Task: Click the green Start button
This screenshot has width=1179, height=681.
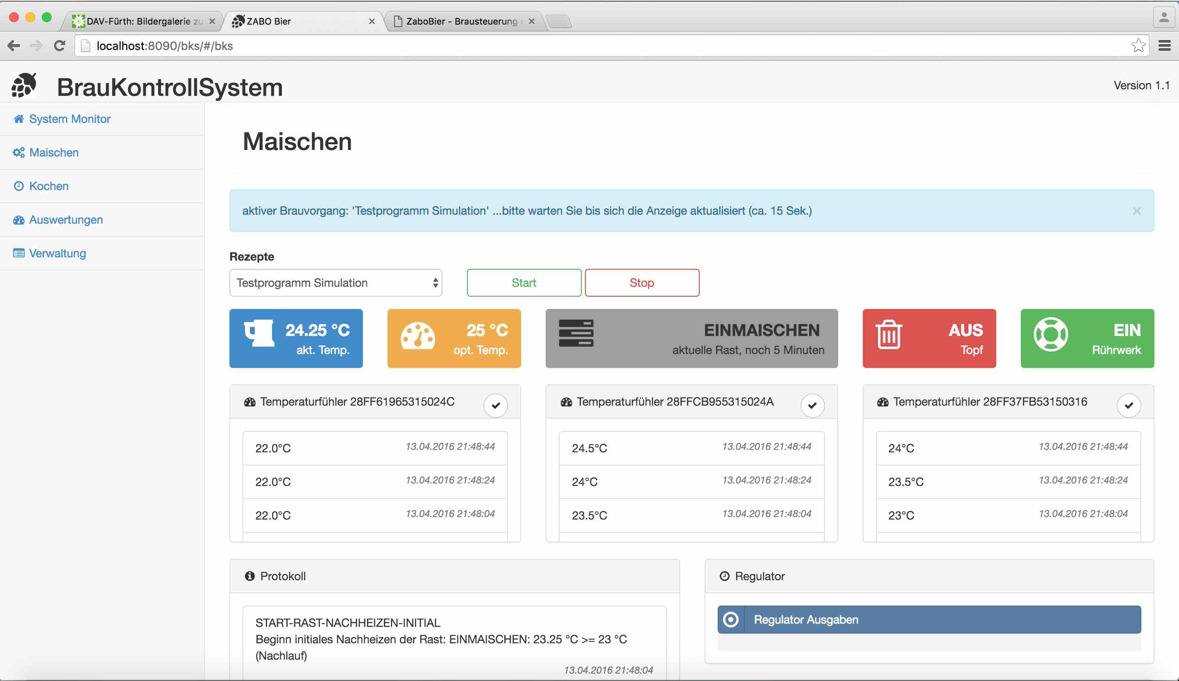Action: tap(524, 282)
